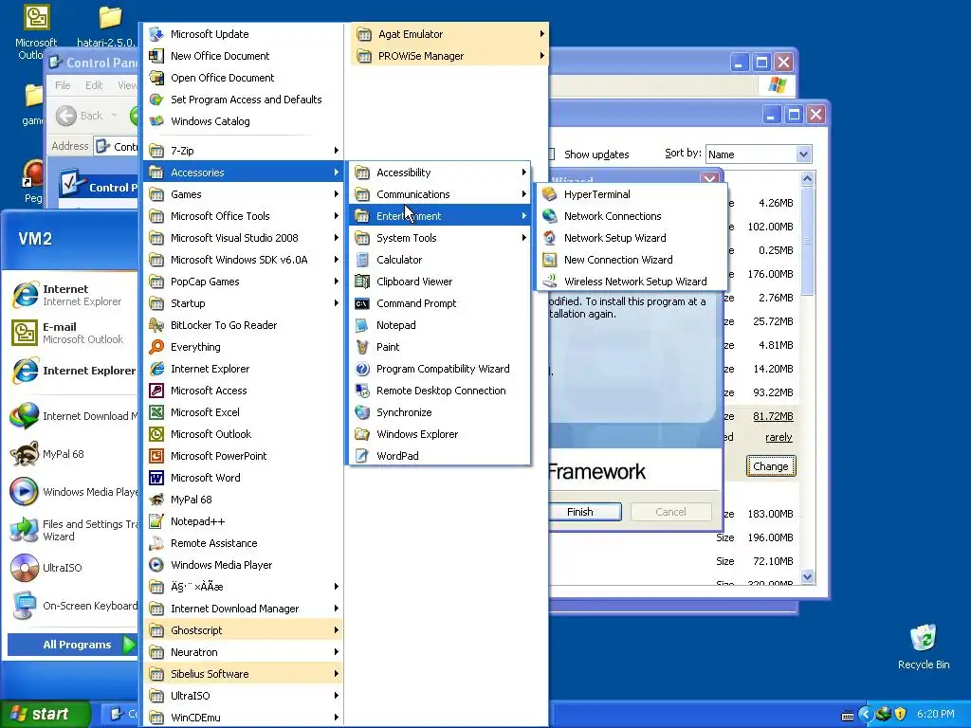
Task: Click the Network Connections icon
Action: [549, 216]
